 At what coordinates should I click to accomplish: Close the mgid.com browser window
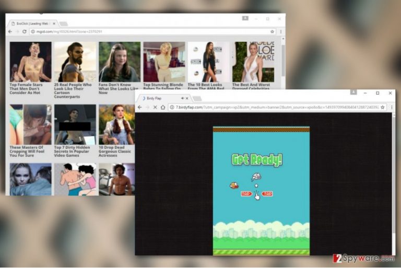(279, 19)
